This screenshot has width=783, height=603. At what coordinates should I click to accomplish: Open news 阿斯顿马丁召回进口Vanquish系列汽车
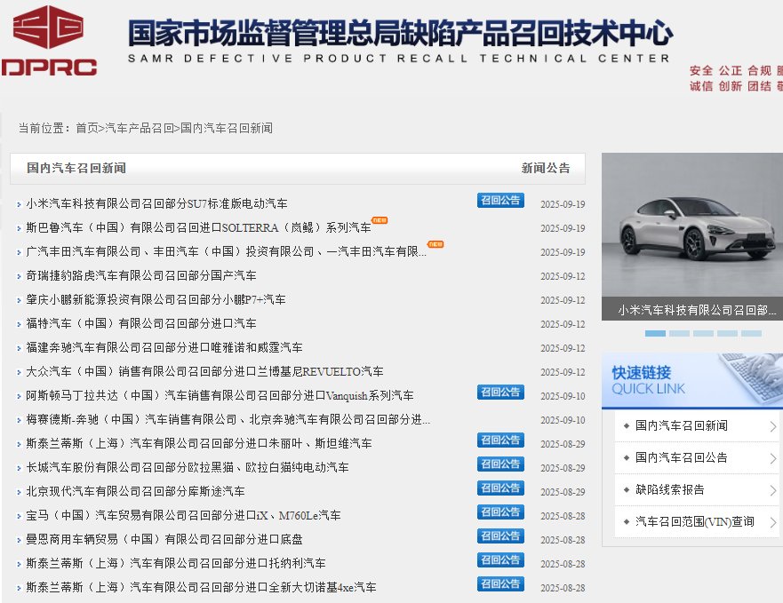click(220, 395)
